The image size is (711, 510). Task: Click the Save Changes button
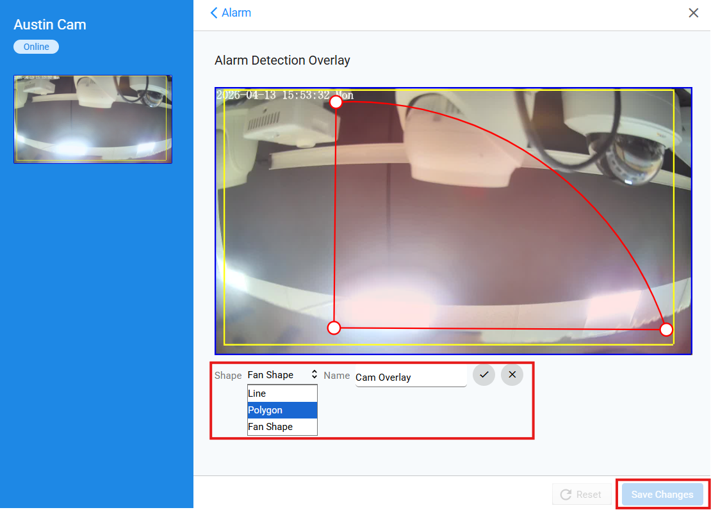[x=662, y=495]
